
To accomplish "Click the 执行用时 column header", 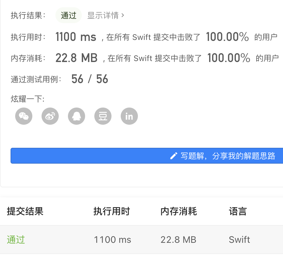I will pyautogui.click(x=112, y=211).
